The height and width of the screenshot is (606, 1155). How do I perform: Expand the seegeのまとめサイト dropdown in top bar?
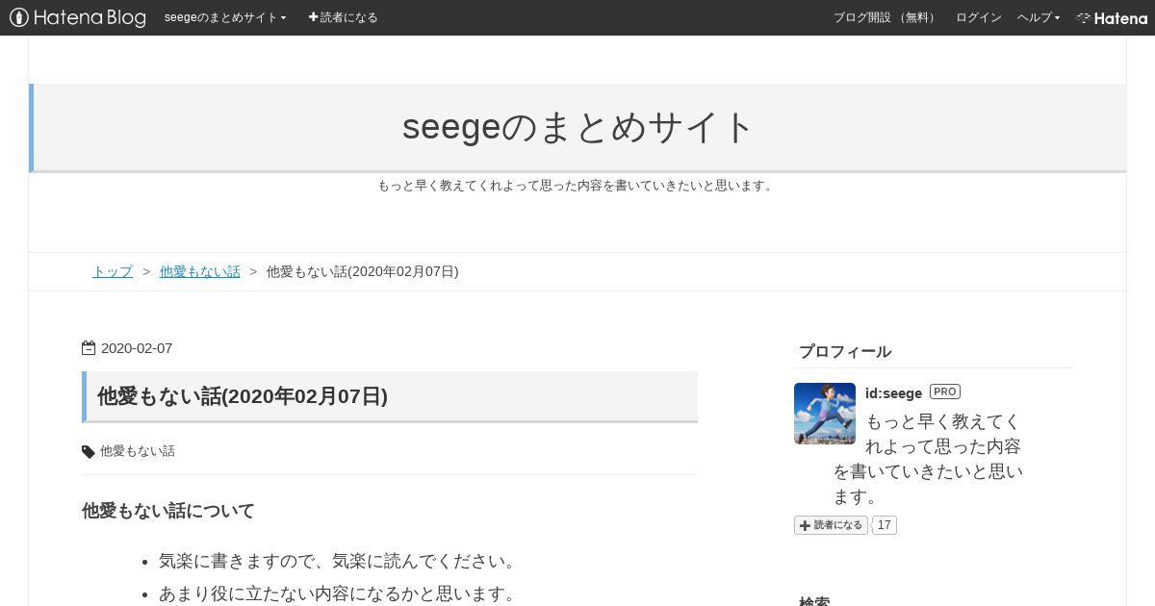point(225,17)
